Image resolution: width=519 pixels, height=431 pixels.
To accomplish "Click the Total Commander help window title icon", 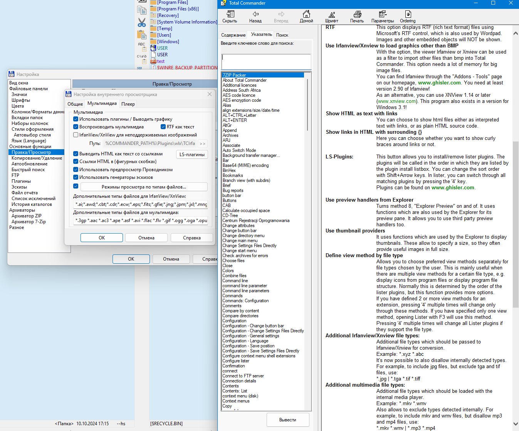I will point(223,3).
